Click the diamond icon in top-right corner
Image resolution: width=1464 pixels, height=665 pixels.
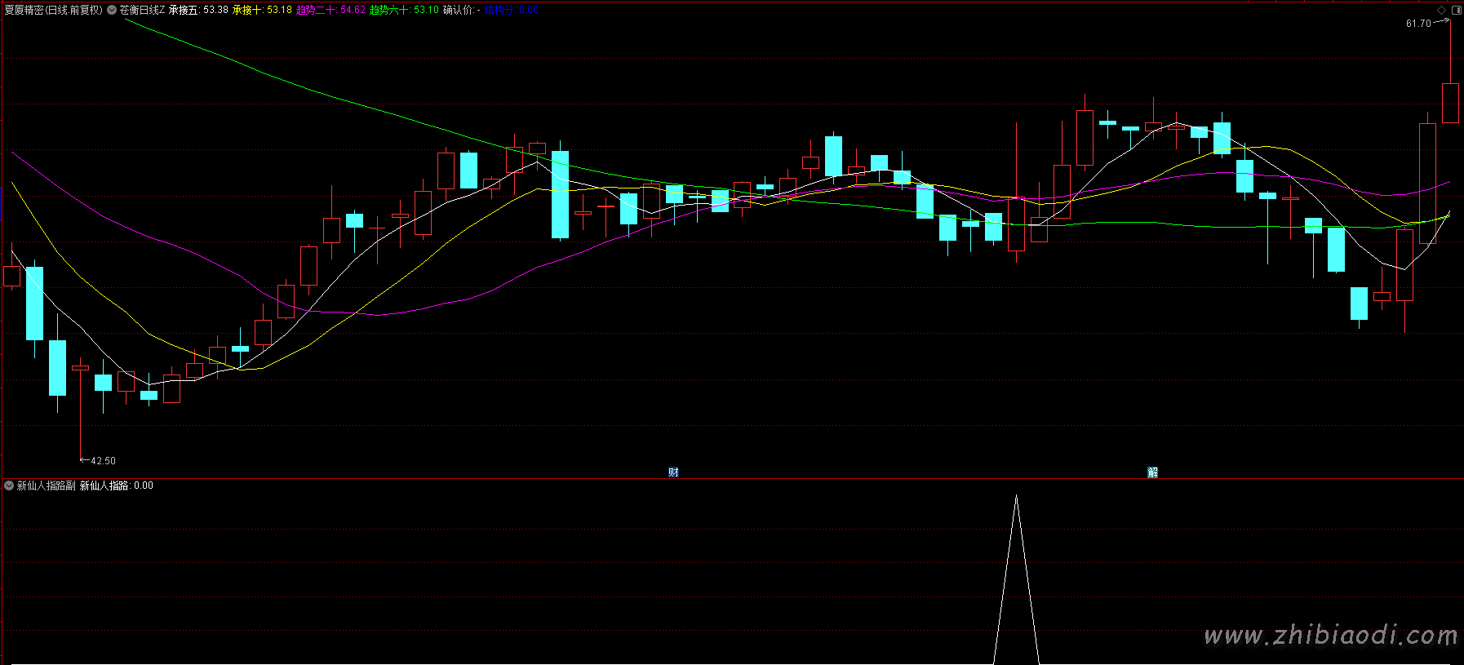[x=1442, y=10]
